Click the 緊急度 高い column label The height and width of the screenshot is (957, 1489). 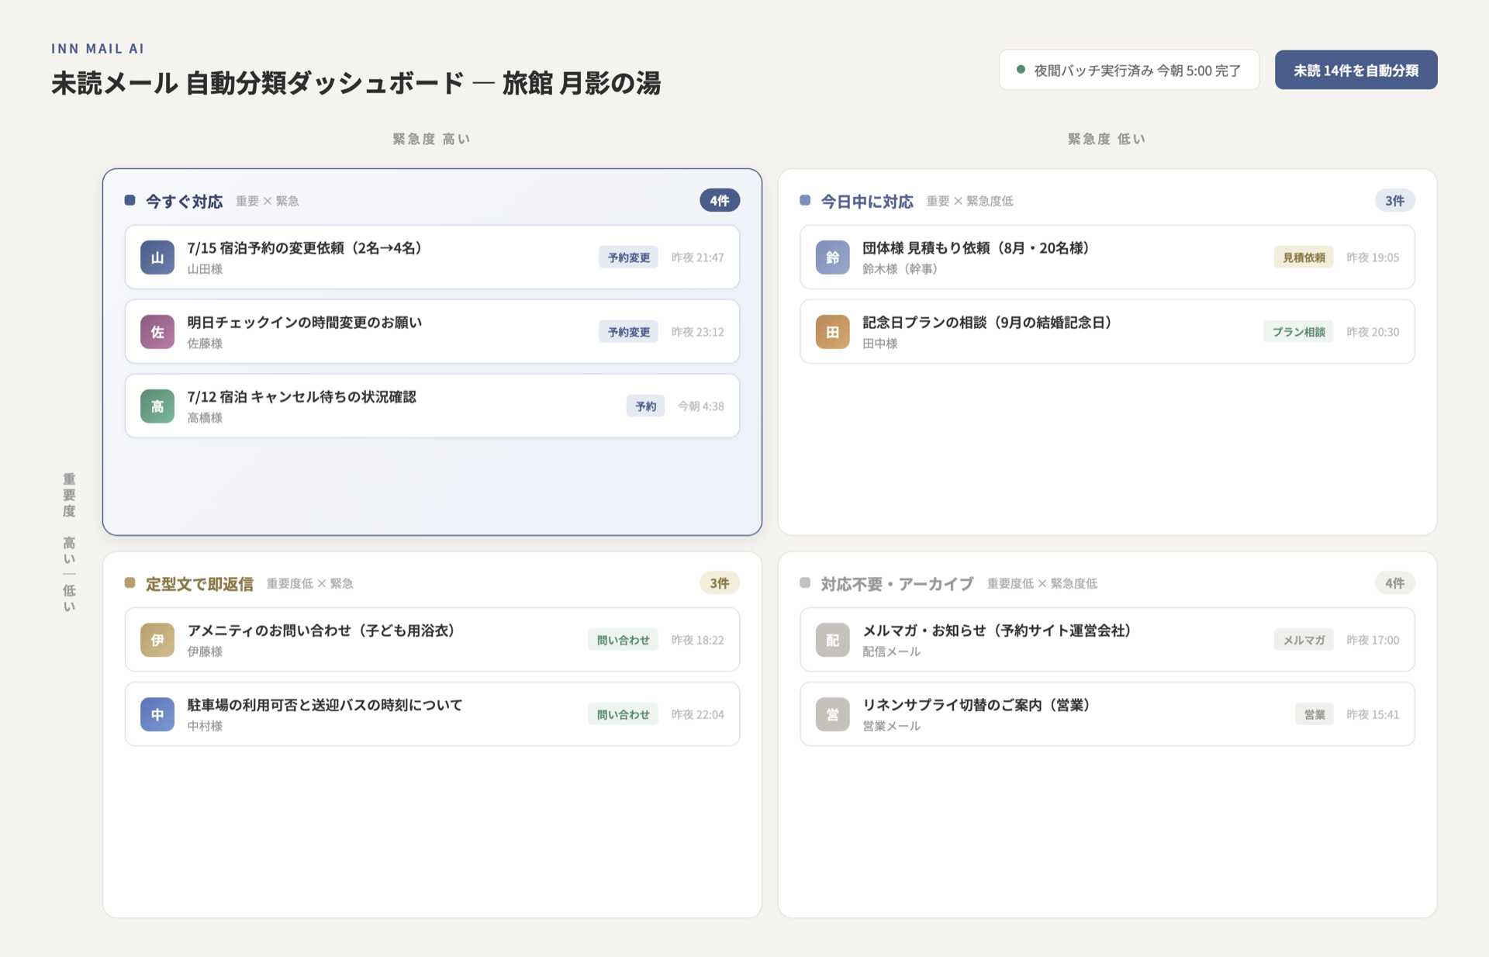tap(431, 139)
